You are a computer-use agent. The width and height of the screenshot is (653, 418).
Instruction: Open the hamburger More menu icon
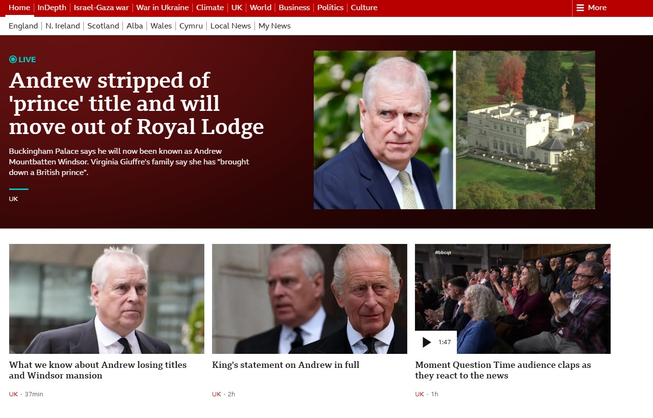click(x=580, y=8)
